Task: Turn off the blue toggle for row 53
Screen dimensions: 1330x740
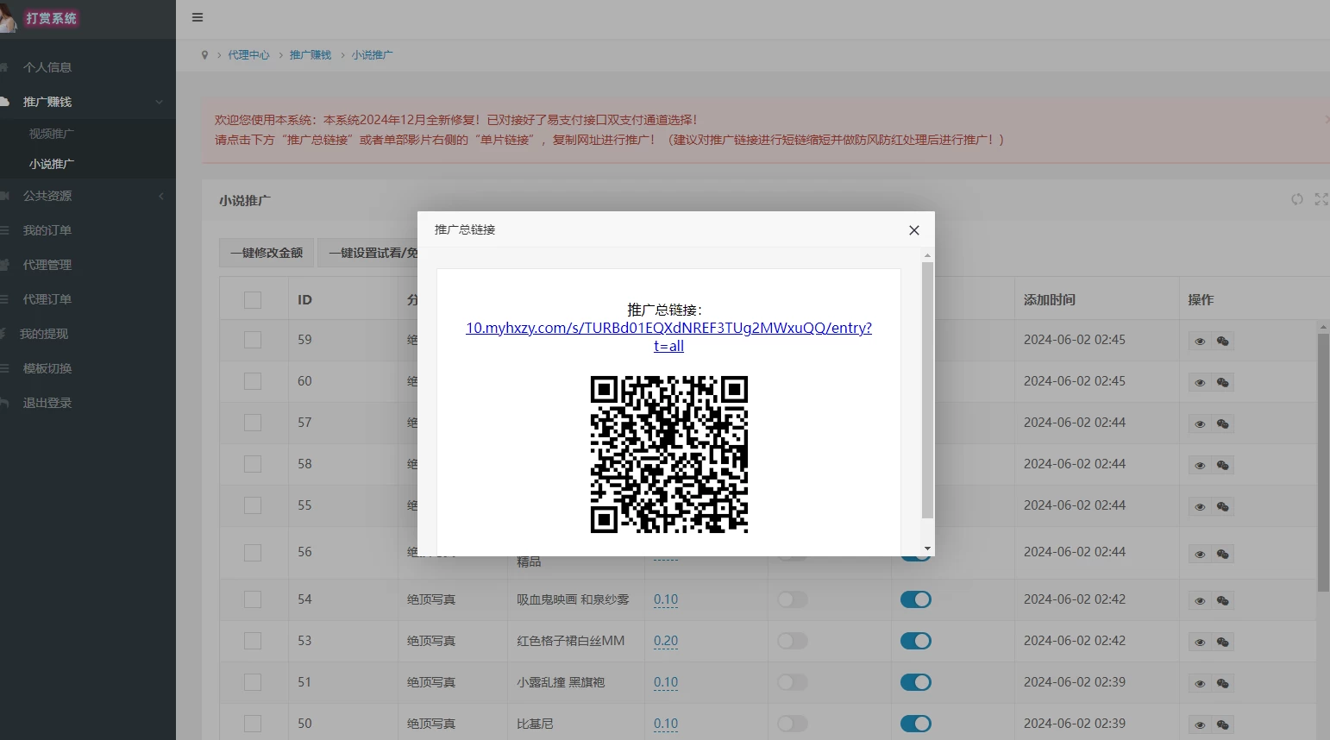Action: [915, 641]
